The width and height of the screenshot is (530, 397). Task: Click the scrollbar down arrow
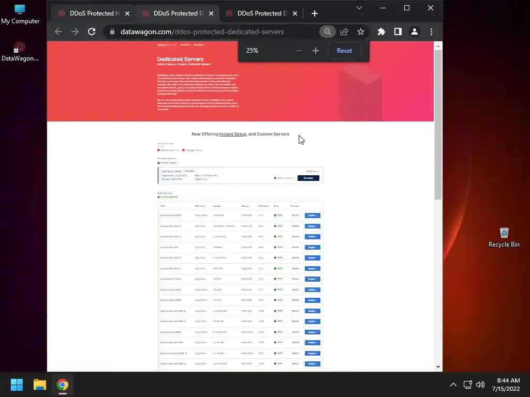pos(438,367)
